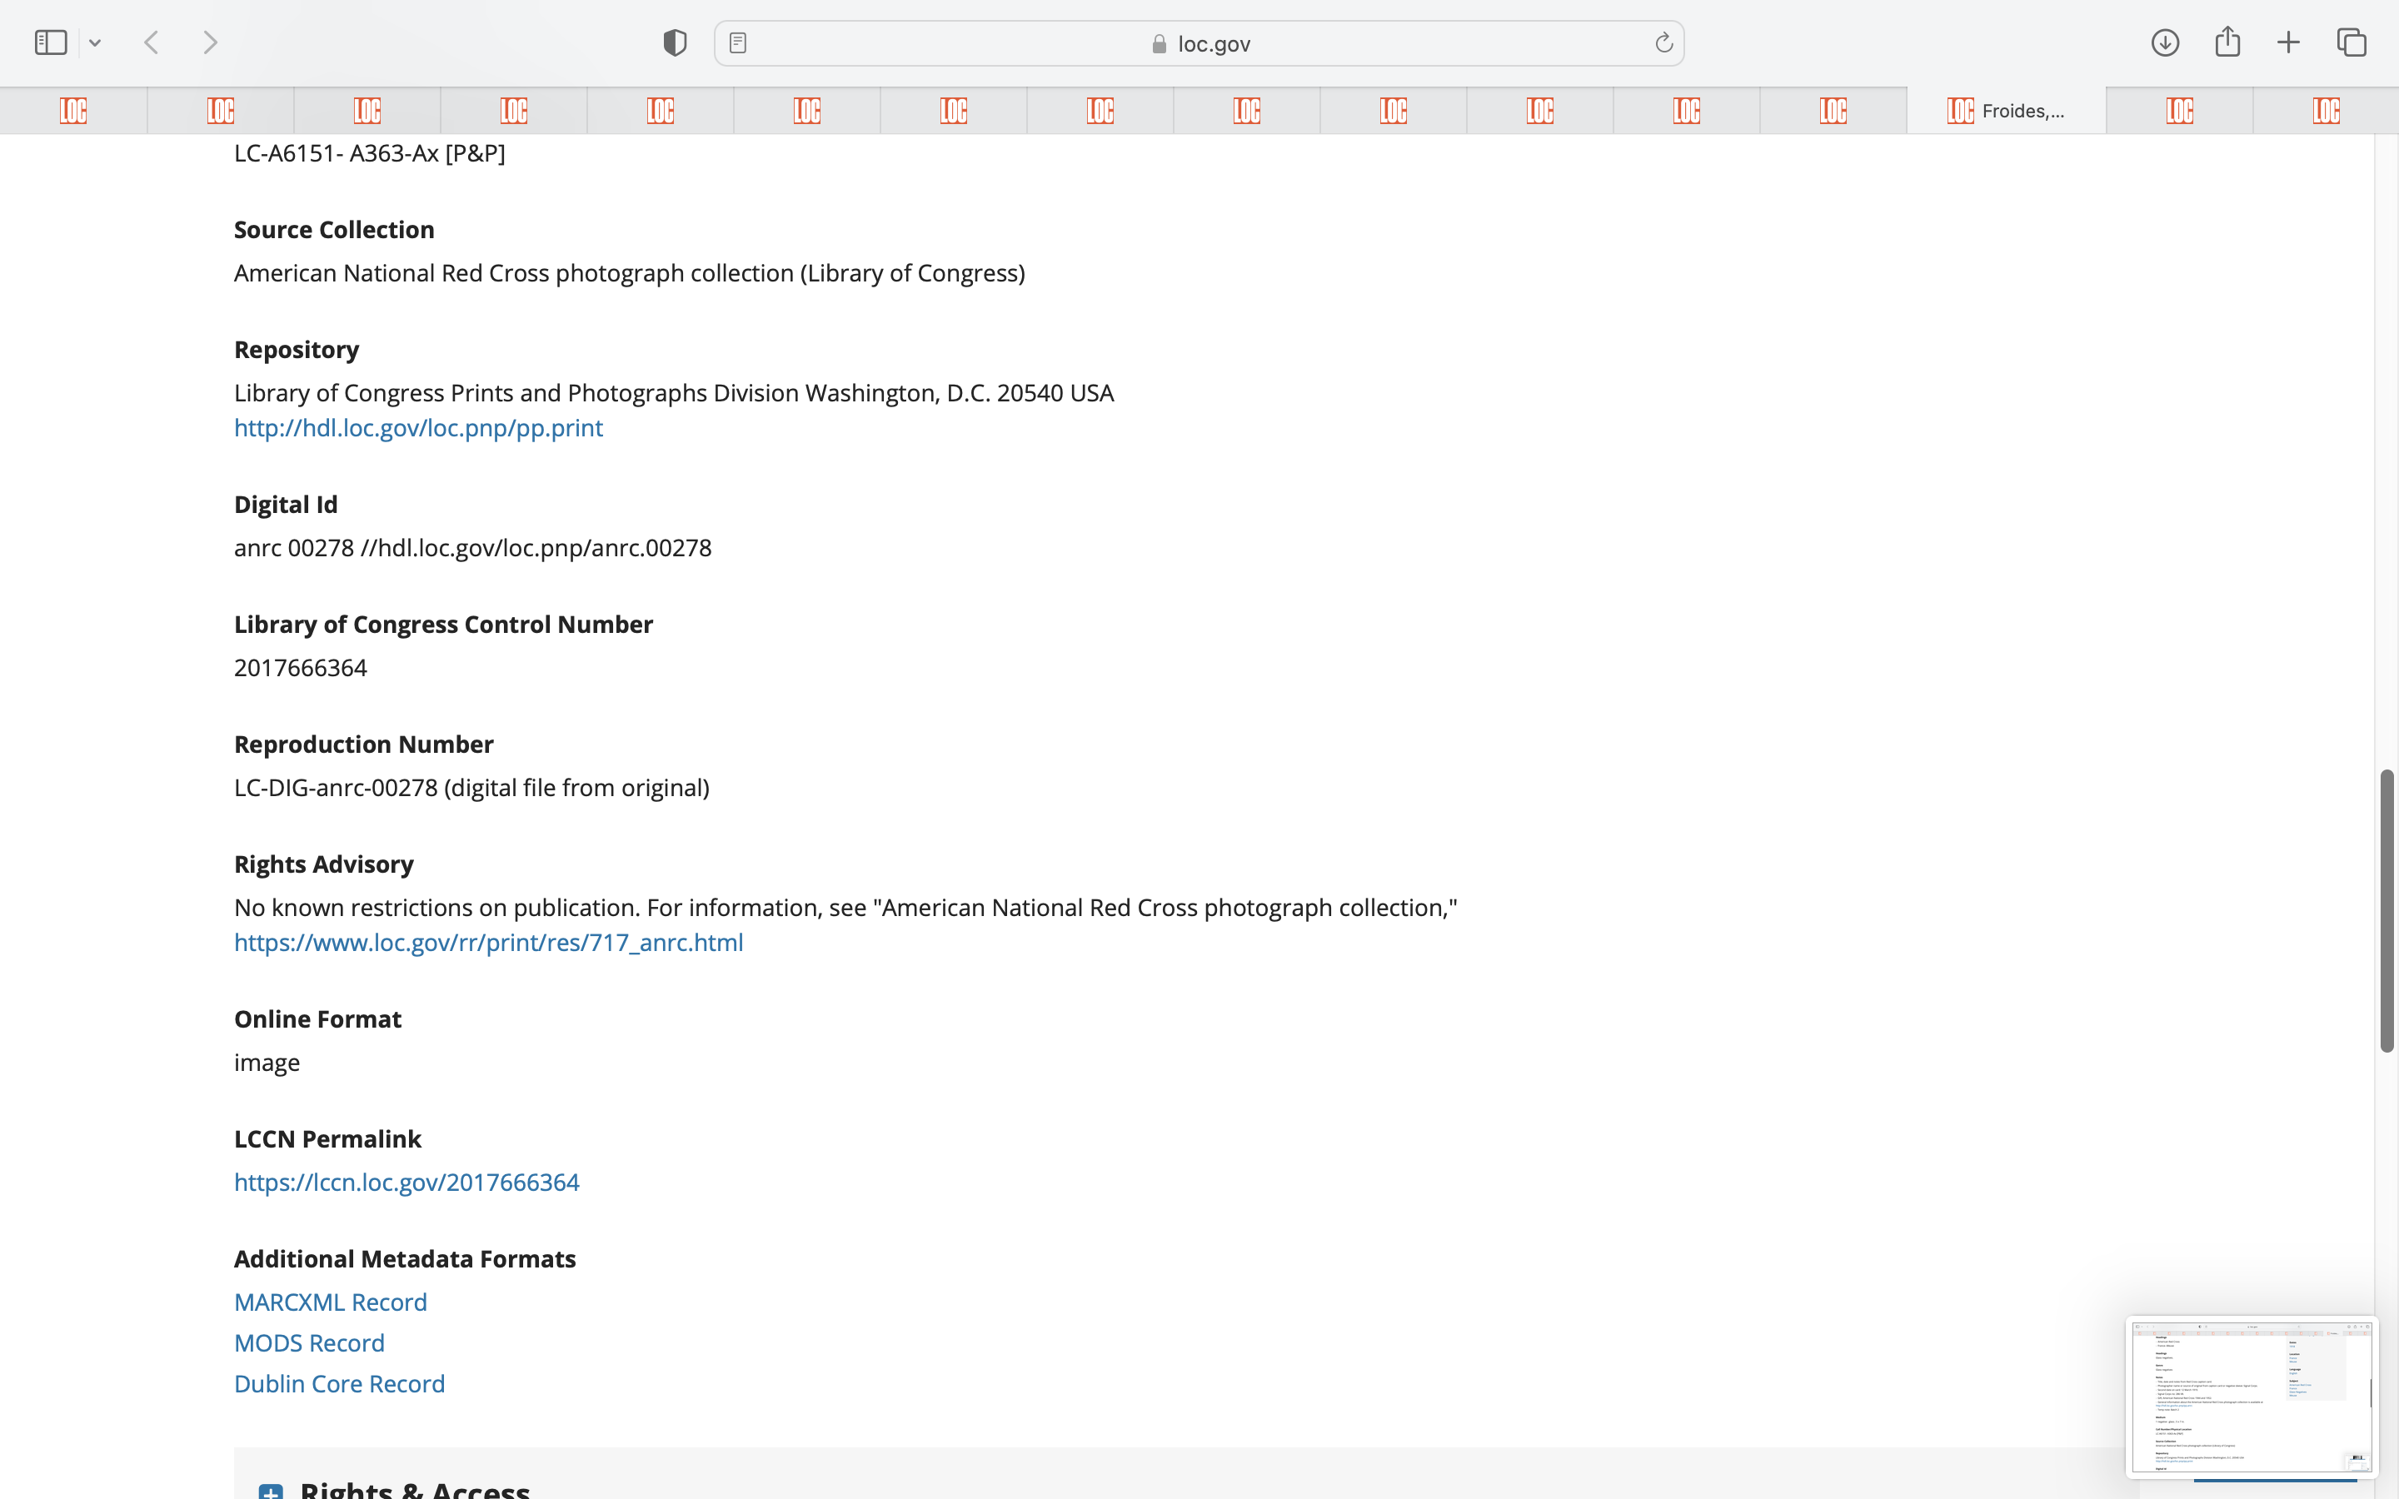This screenshot has height=1499, width=2399.
Task: Open the LCCN permalink 2017666364
Action: pos(406,1182)
